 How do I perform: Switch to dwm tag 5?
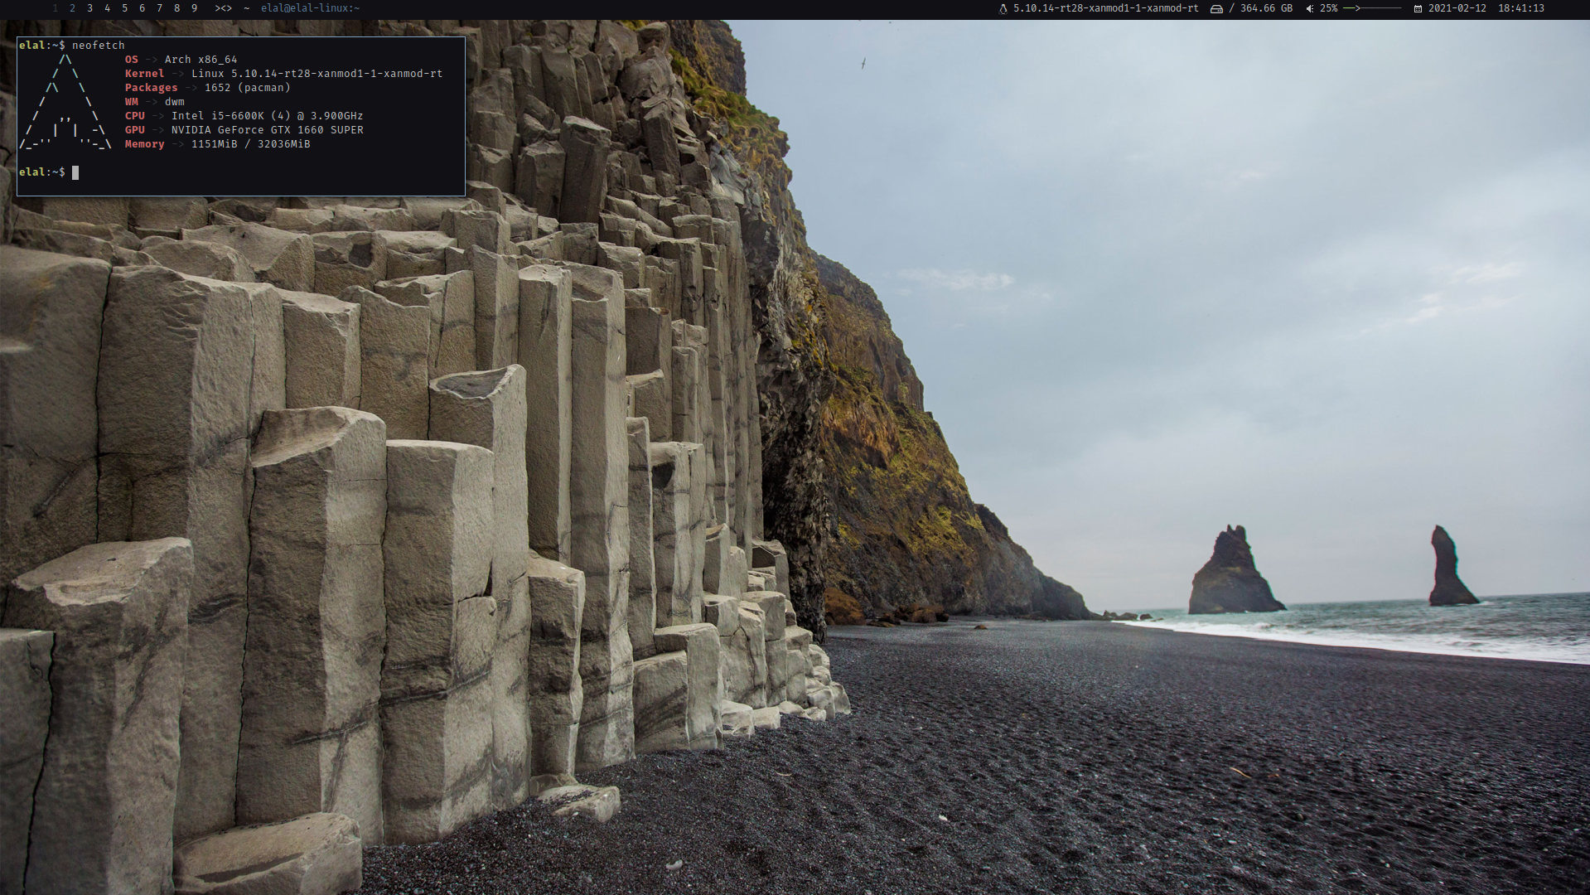tap(124, 8)
